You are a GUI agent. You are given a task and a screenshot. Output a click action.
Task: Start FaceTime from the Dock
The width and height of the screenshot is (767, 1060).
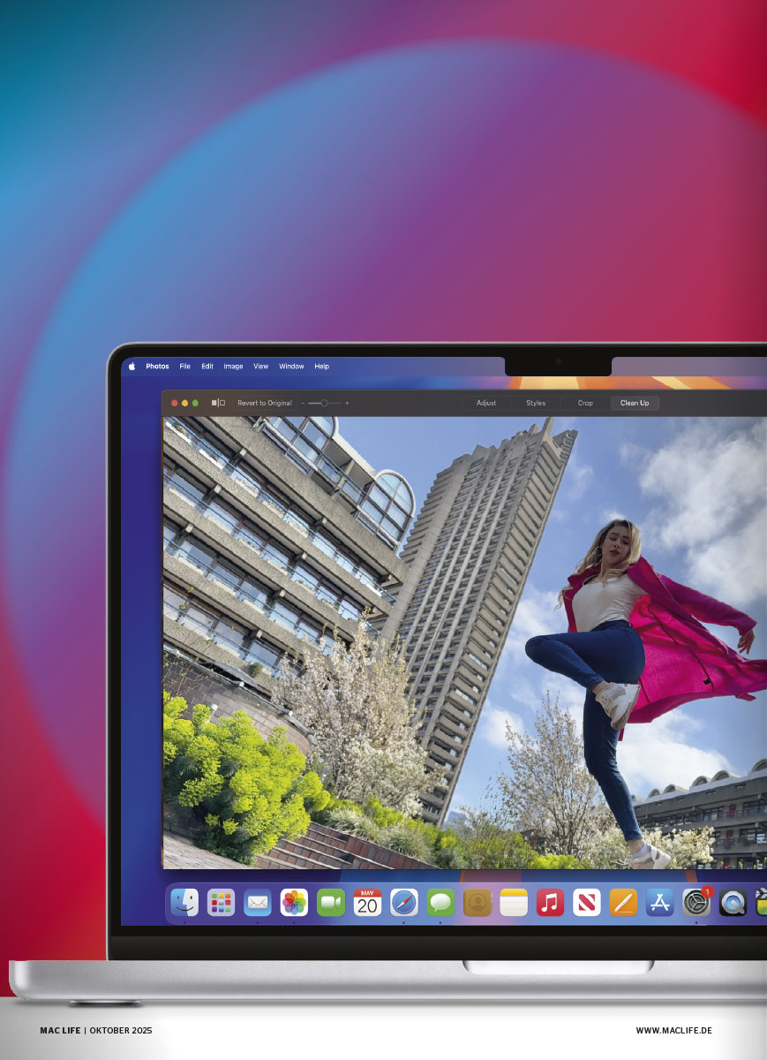tap(331, 902)
